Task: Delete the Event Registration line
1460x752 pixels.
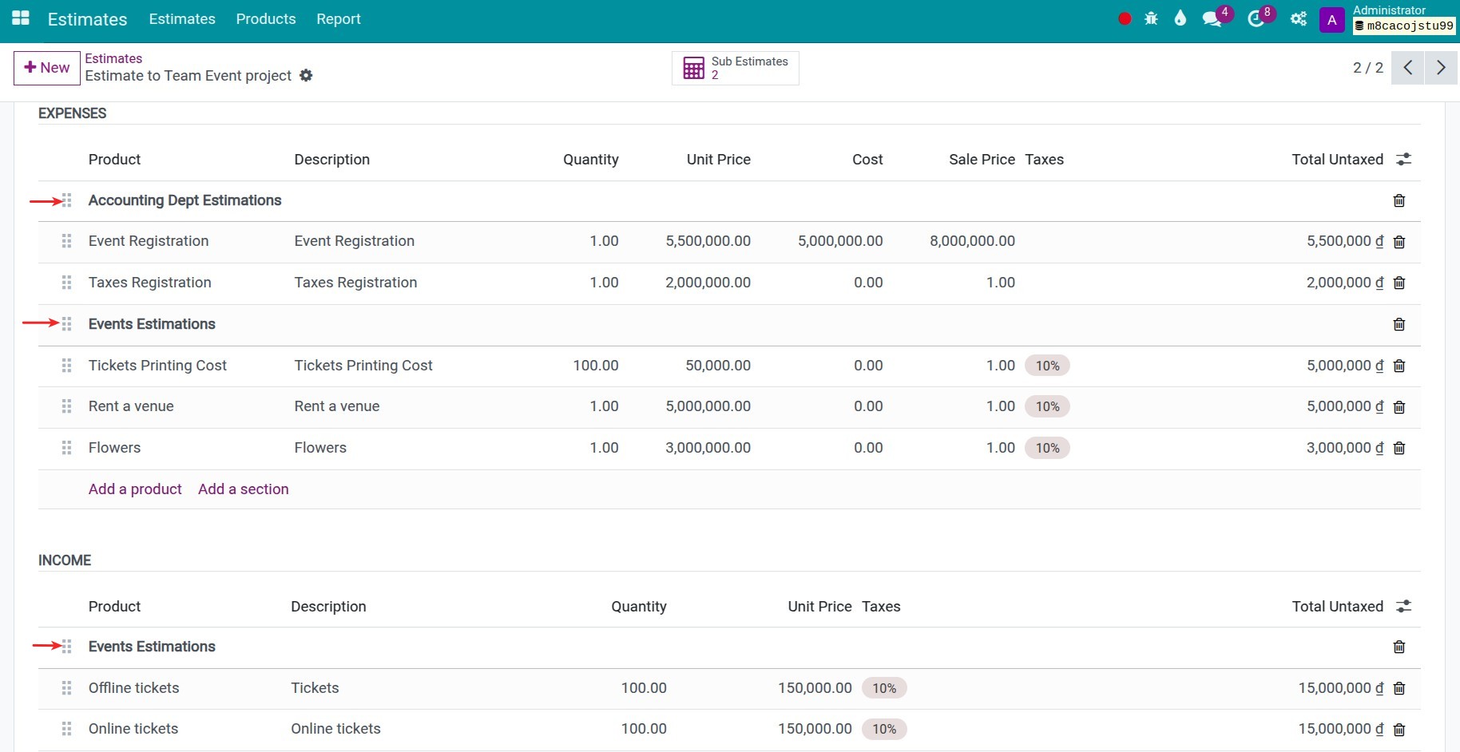Action: [1399, 242]
